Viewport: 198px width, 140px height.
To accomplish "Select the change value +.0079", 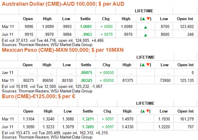I will (106, 35).
